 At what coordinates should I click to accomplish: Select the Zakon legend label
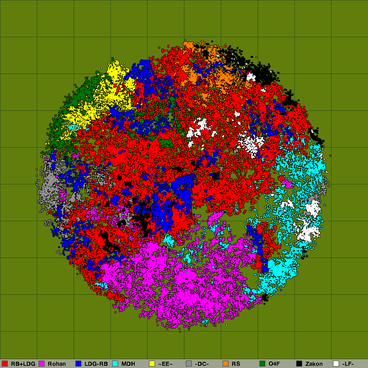314,364
